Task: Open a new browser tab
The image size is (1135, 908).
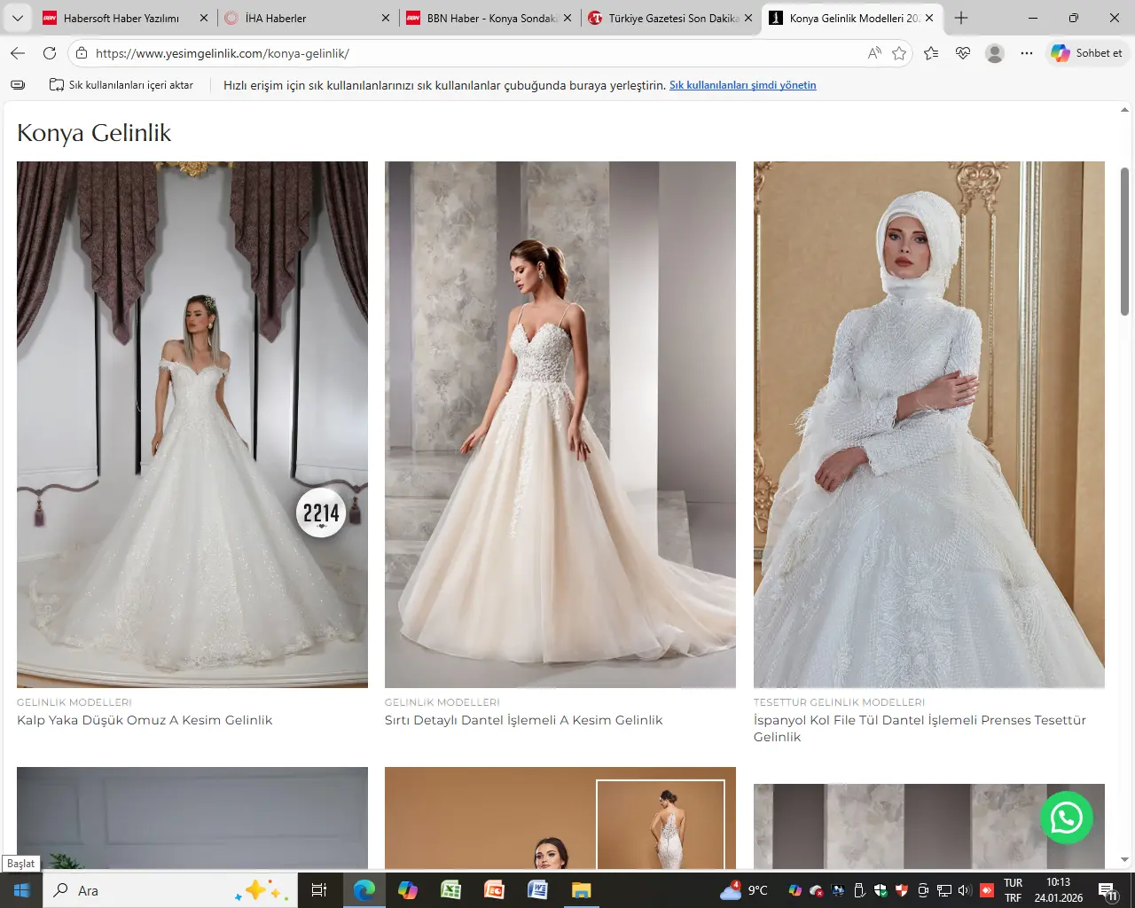Action: tap(961, 18)
